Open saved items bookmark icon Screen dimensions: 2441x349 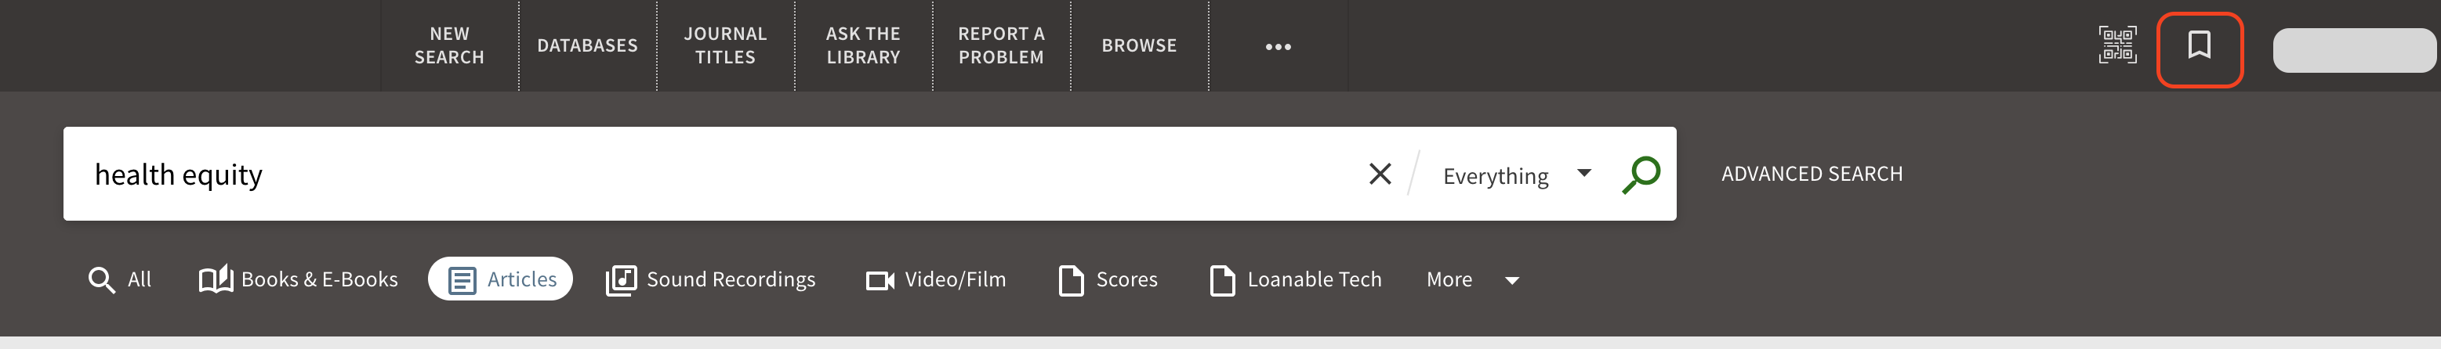(x=2200, y=45)
